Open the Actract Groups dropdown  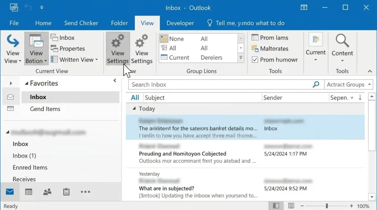349,84
